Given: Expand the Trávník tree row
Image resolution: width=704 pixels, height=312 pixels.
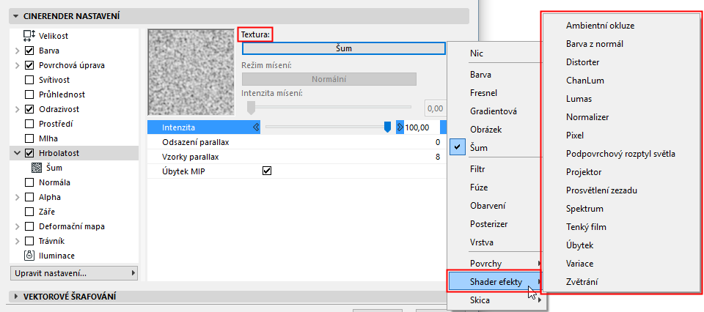Looking at the screenshot, I should [18, 241].
